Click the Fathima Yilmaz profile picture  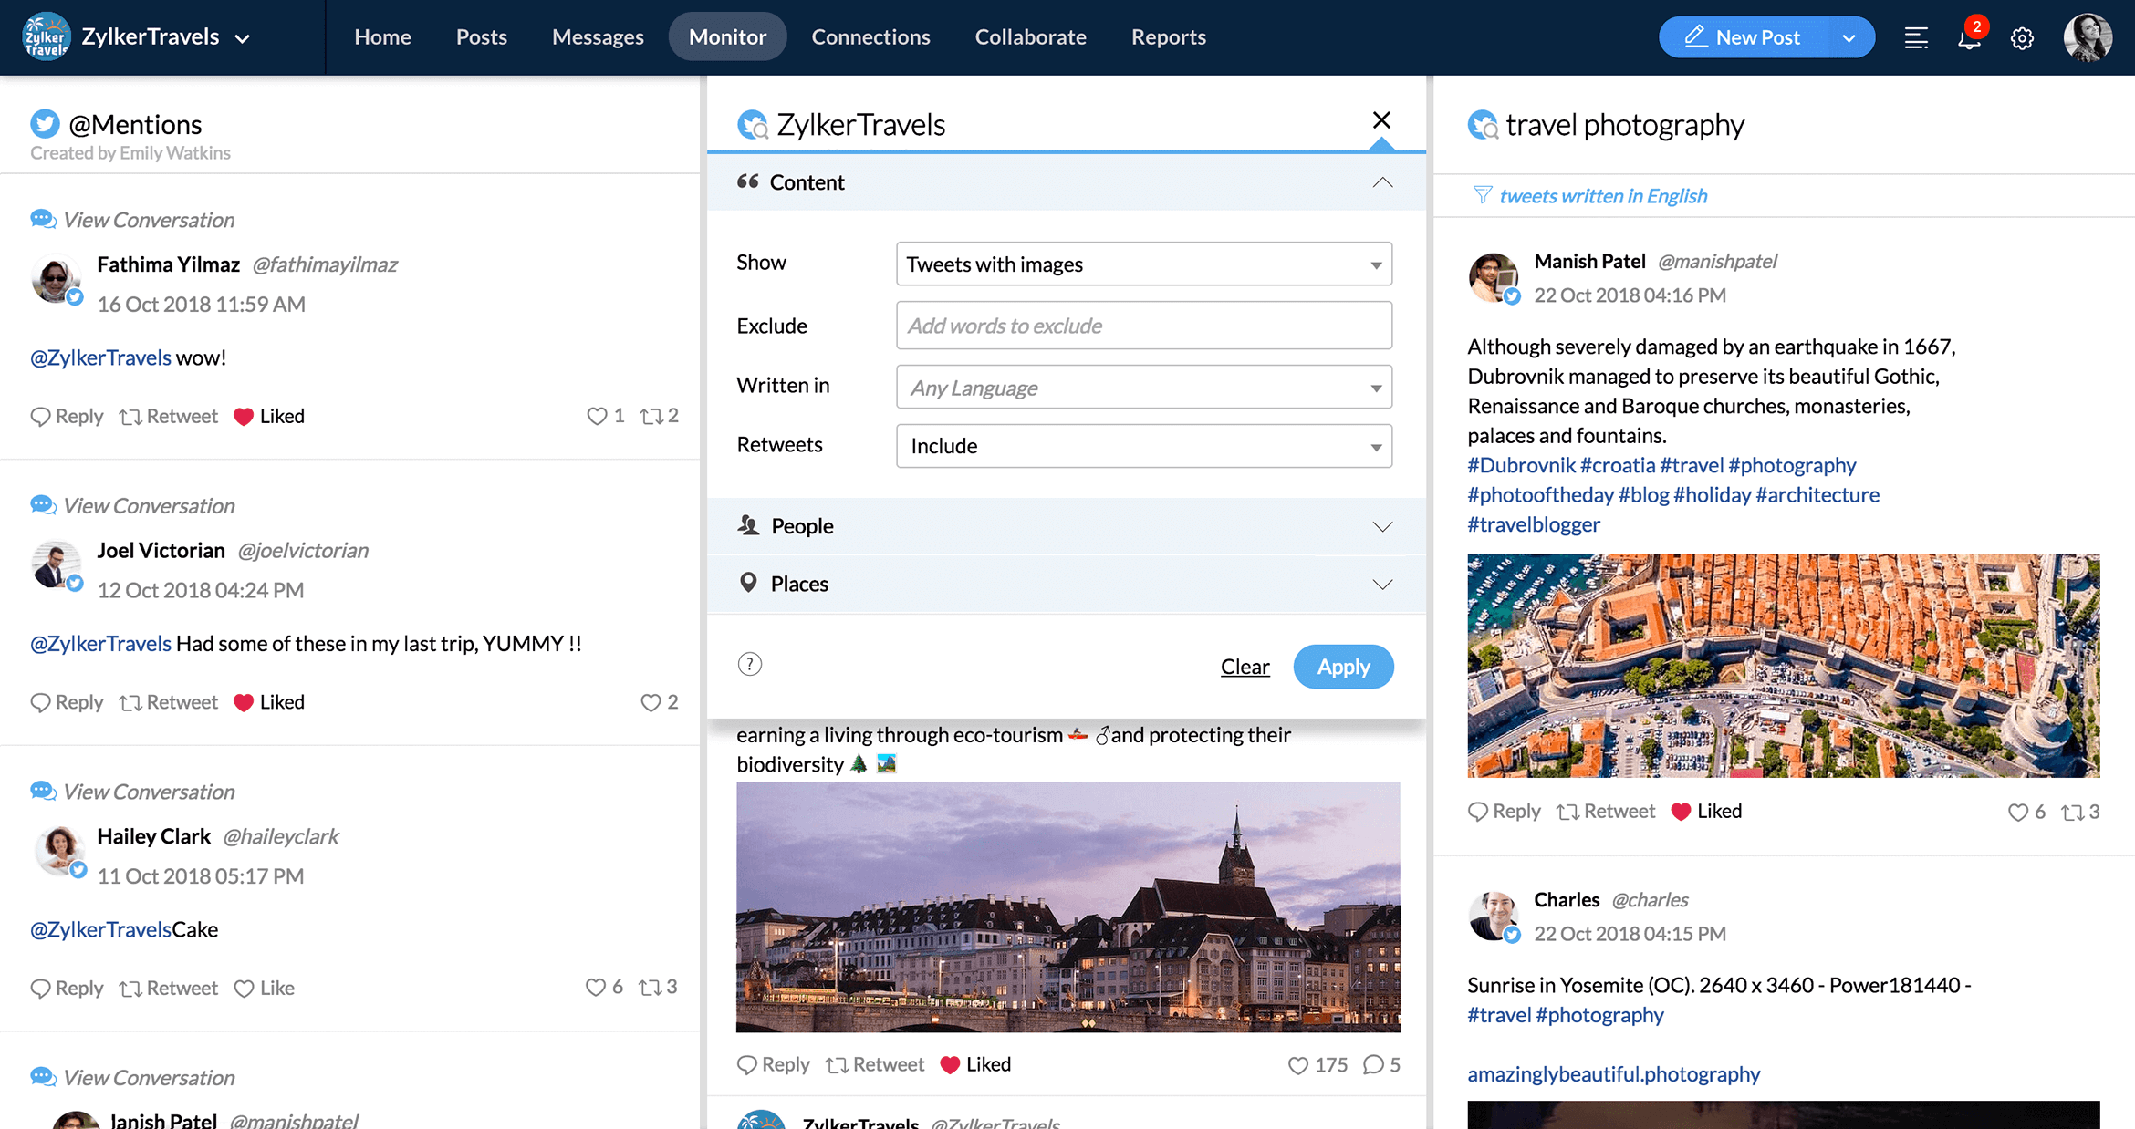pyautogui.click(x=57, y=279)
